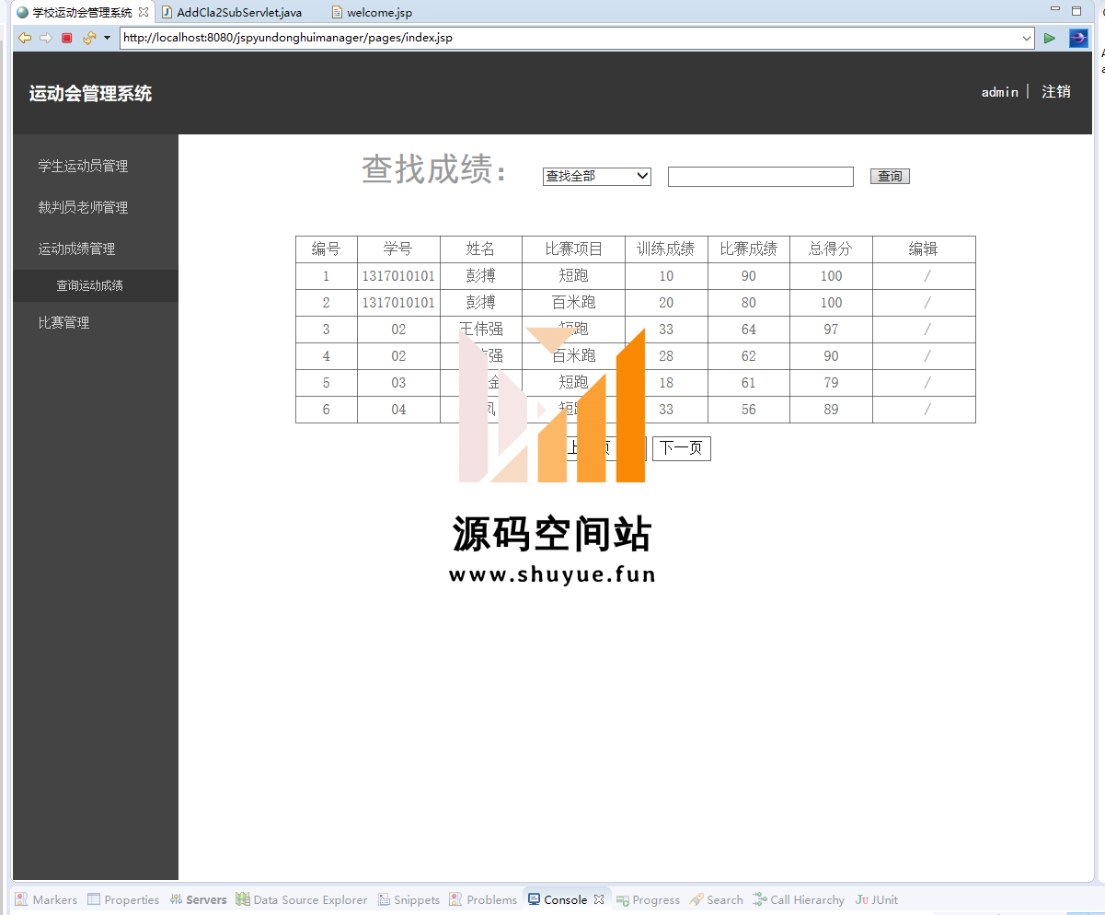Screen dimensions: 1105x915
Task: Close the 学校运动会管理系统 browser tab
Action: tap(144, 12)
